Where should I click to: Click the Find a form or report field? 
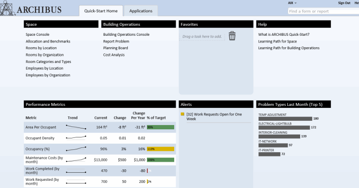323,11
